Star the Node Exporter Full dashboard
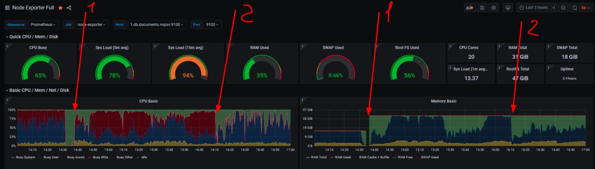 click(60, 8)
